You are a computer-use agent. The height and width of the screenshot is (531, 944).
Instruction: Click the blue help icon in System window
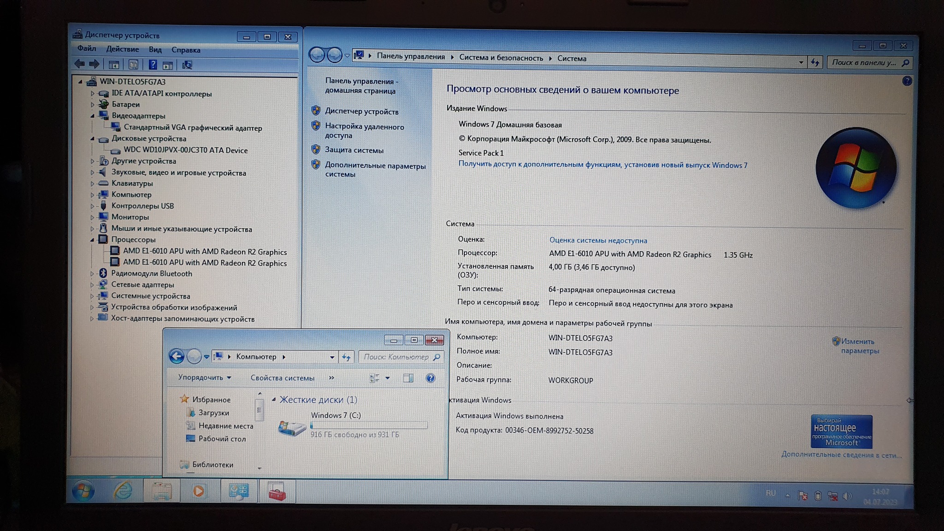pos(907,81)
